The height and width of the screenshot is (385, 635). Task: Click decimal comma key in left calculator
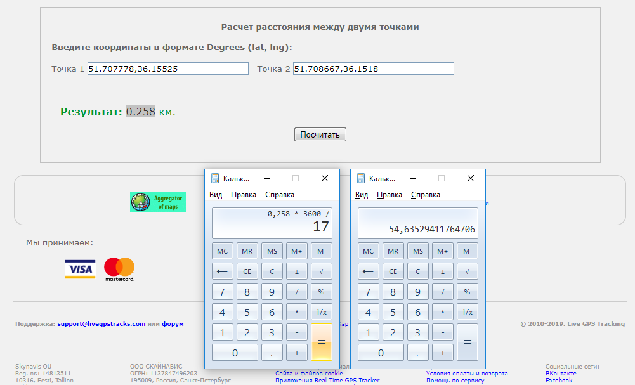click(x=272, y=352)
